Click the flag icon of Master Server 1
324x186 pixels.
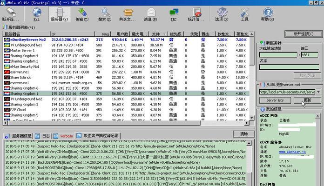(x=7, y=50)
